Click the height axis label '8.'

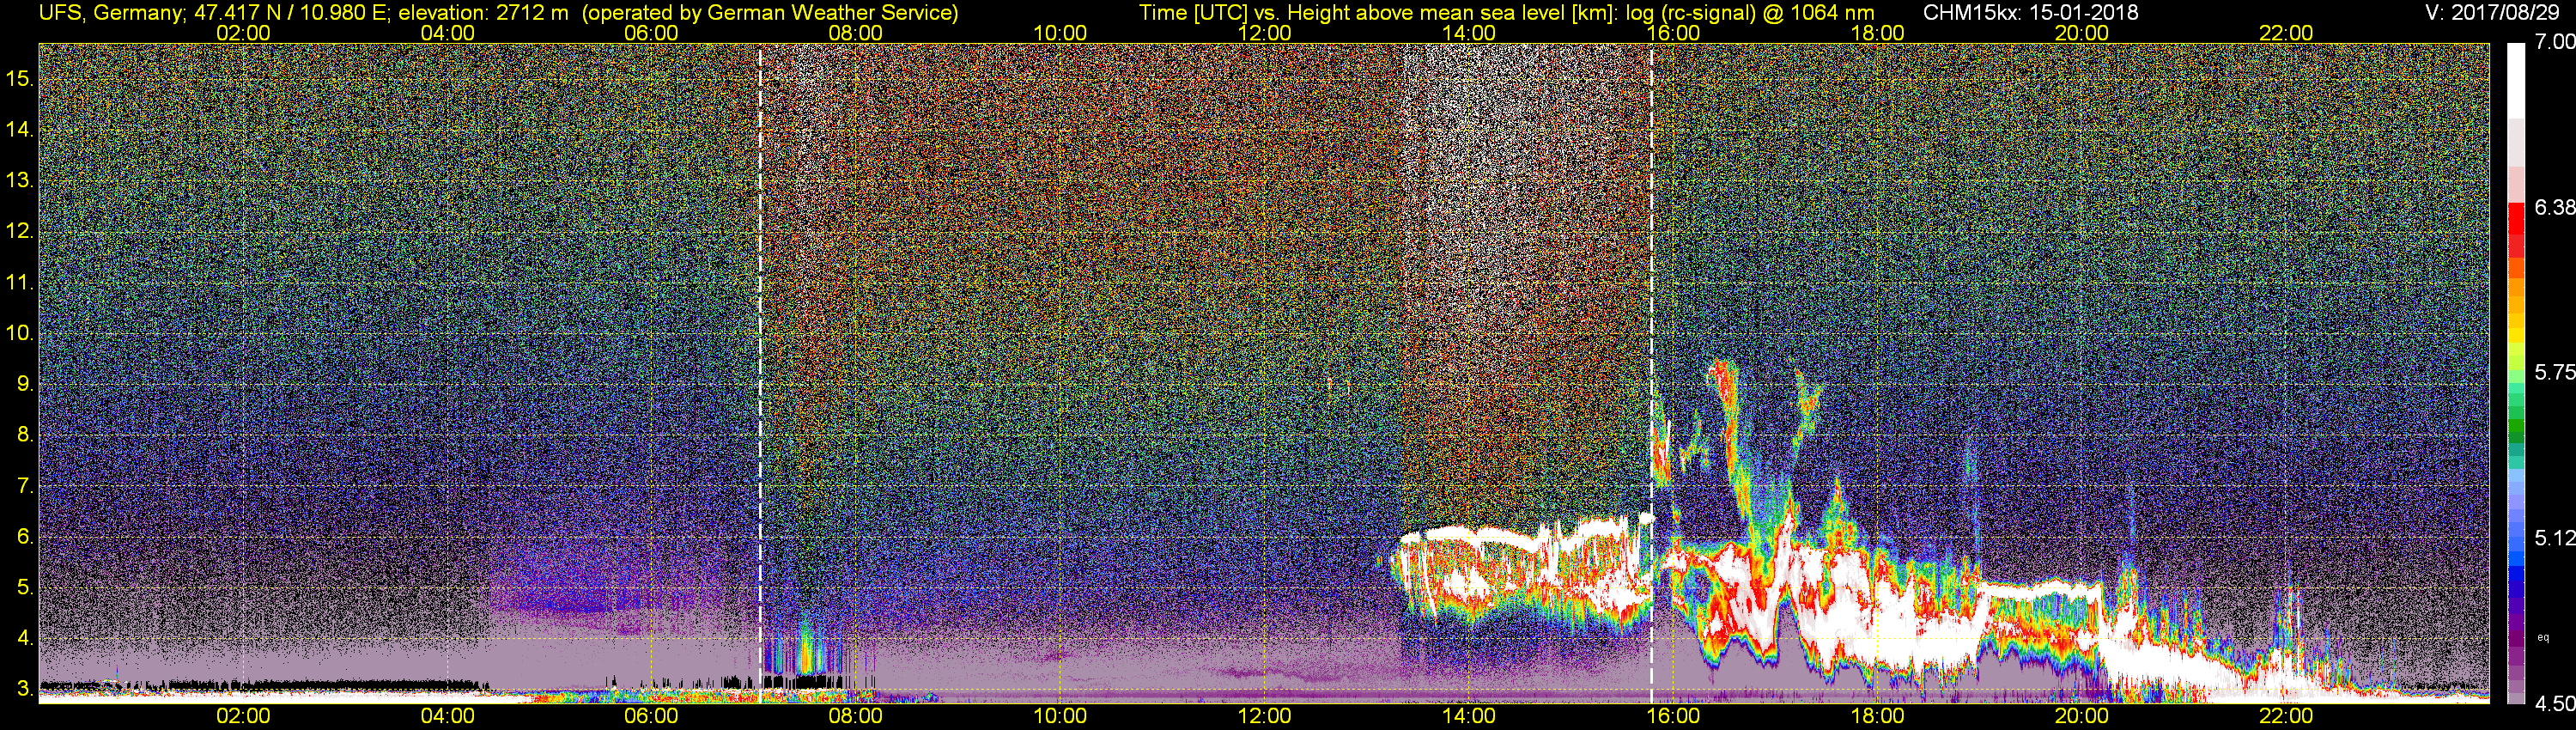pyautogui.click(x=25, y=435)
